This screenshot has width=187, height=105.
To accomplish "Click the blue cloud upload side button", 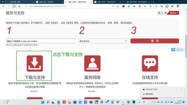I will [178, 50].
